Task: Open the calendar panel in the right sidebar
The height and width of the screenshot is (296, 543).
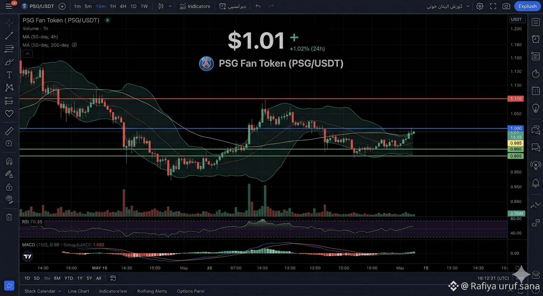Action: pyautogui.click(x=536, y=91)
